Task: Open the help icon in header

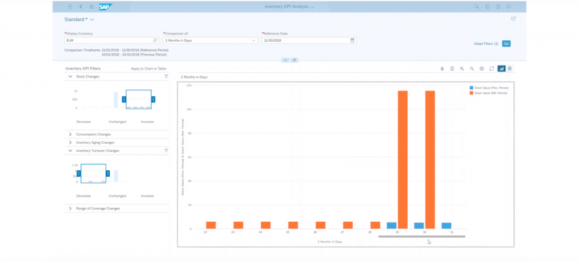Action: pyautogui.click(x=498, y=7)
